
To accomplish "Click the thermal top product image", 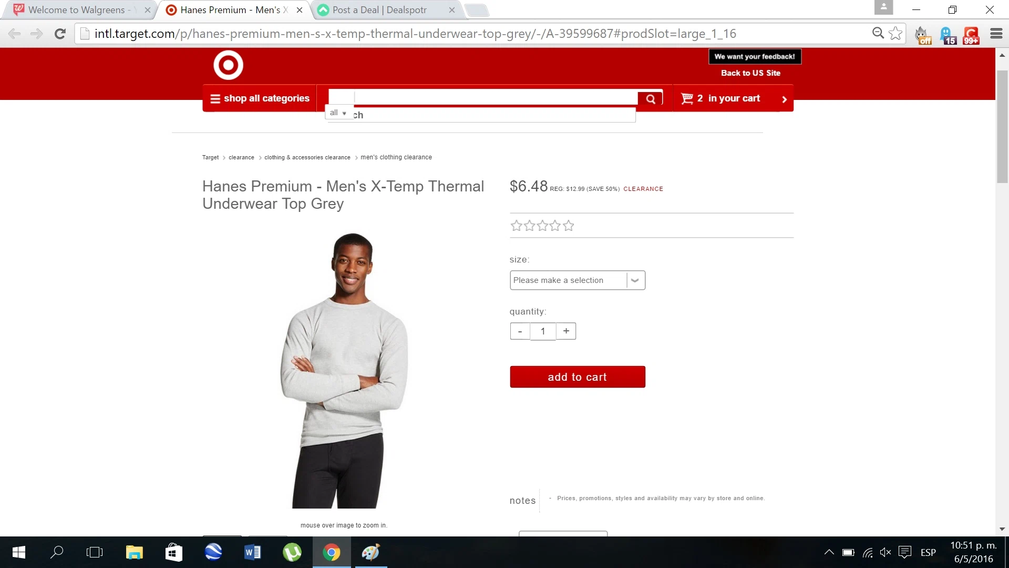I will coord(344,371).
